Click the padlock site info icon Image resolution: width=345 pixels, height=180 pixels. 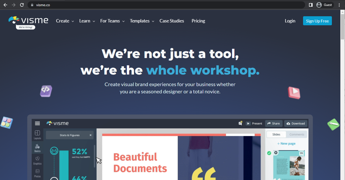(32, 5)
